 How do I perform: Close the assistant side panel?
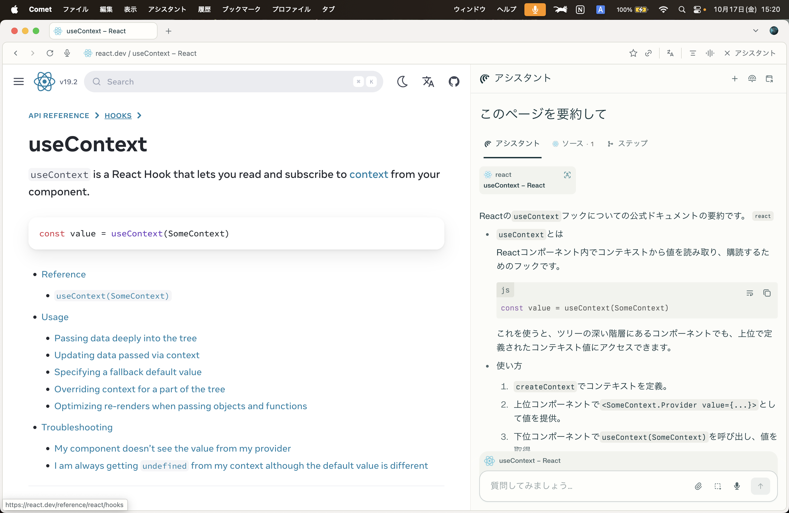click(x=727, y=53)
